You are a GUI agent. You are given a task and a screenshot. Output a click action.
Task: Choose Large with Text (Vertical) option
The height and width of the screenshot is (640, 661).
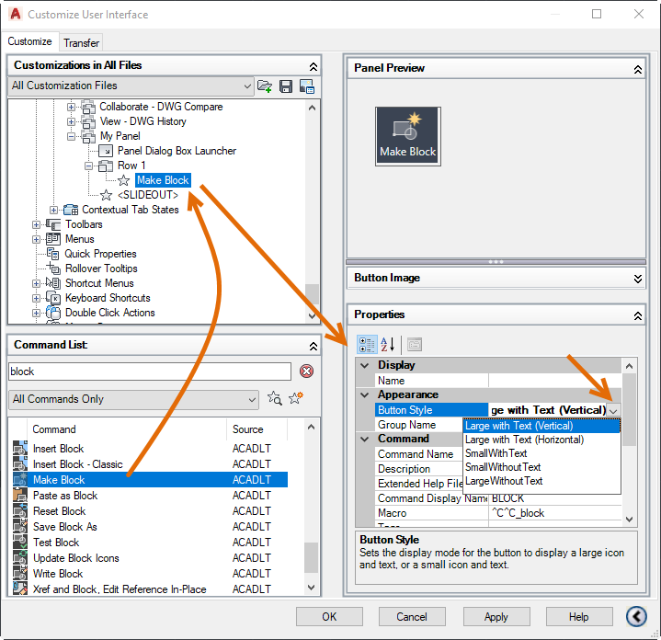[541, 426]
